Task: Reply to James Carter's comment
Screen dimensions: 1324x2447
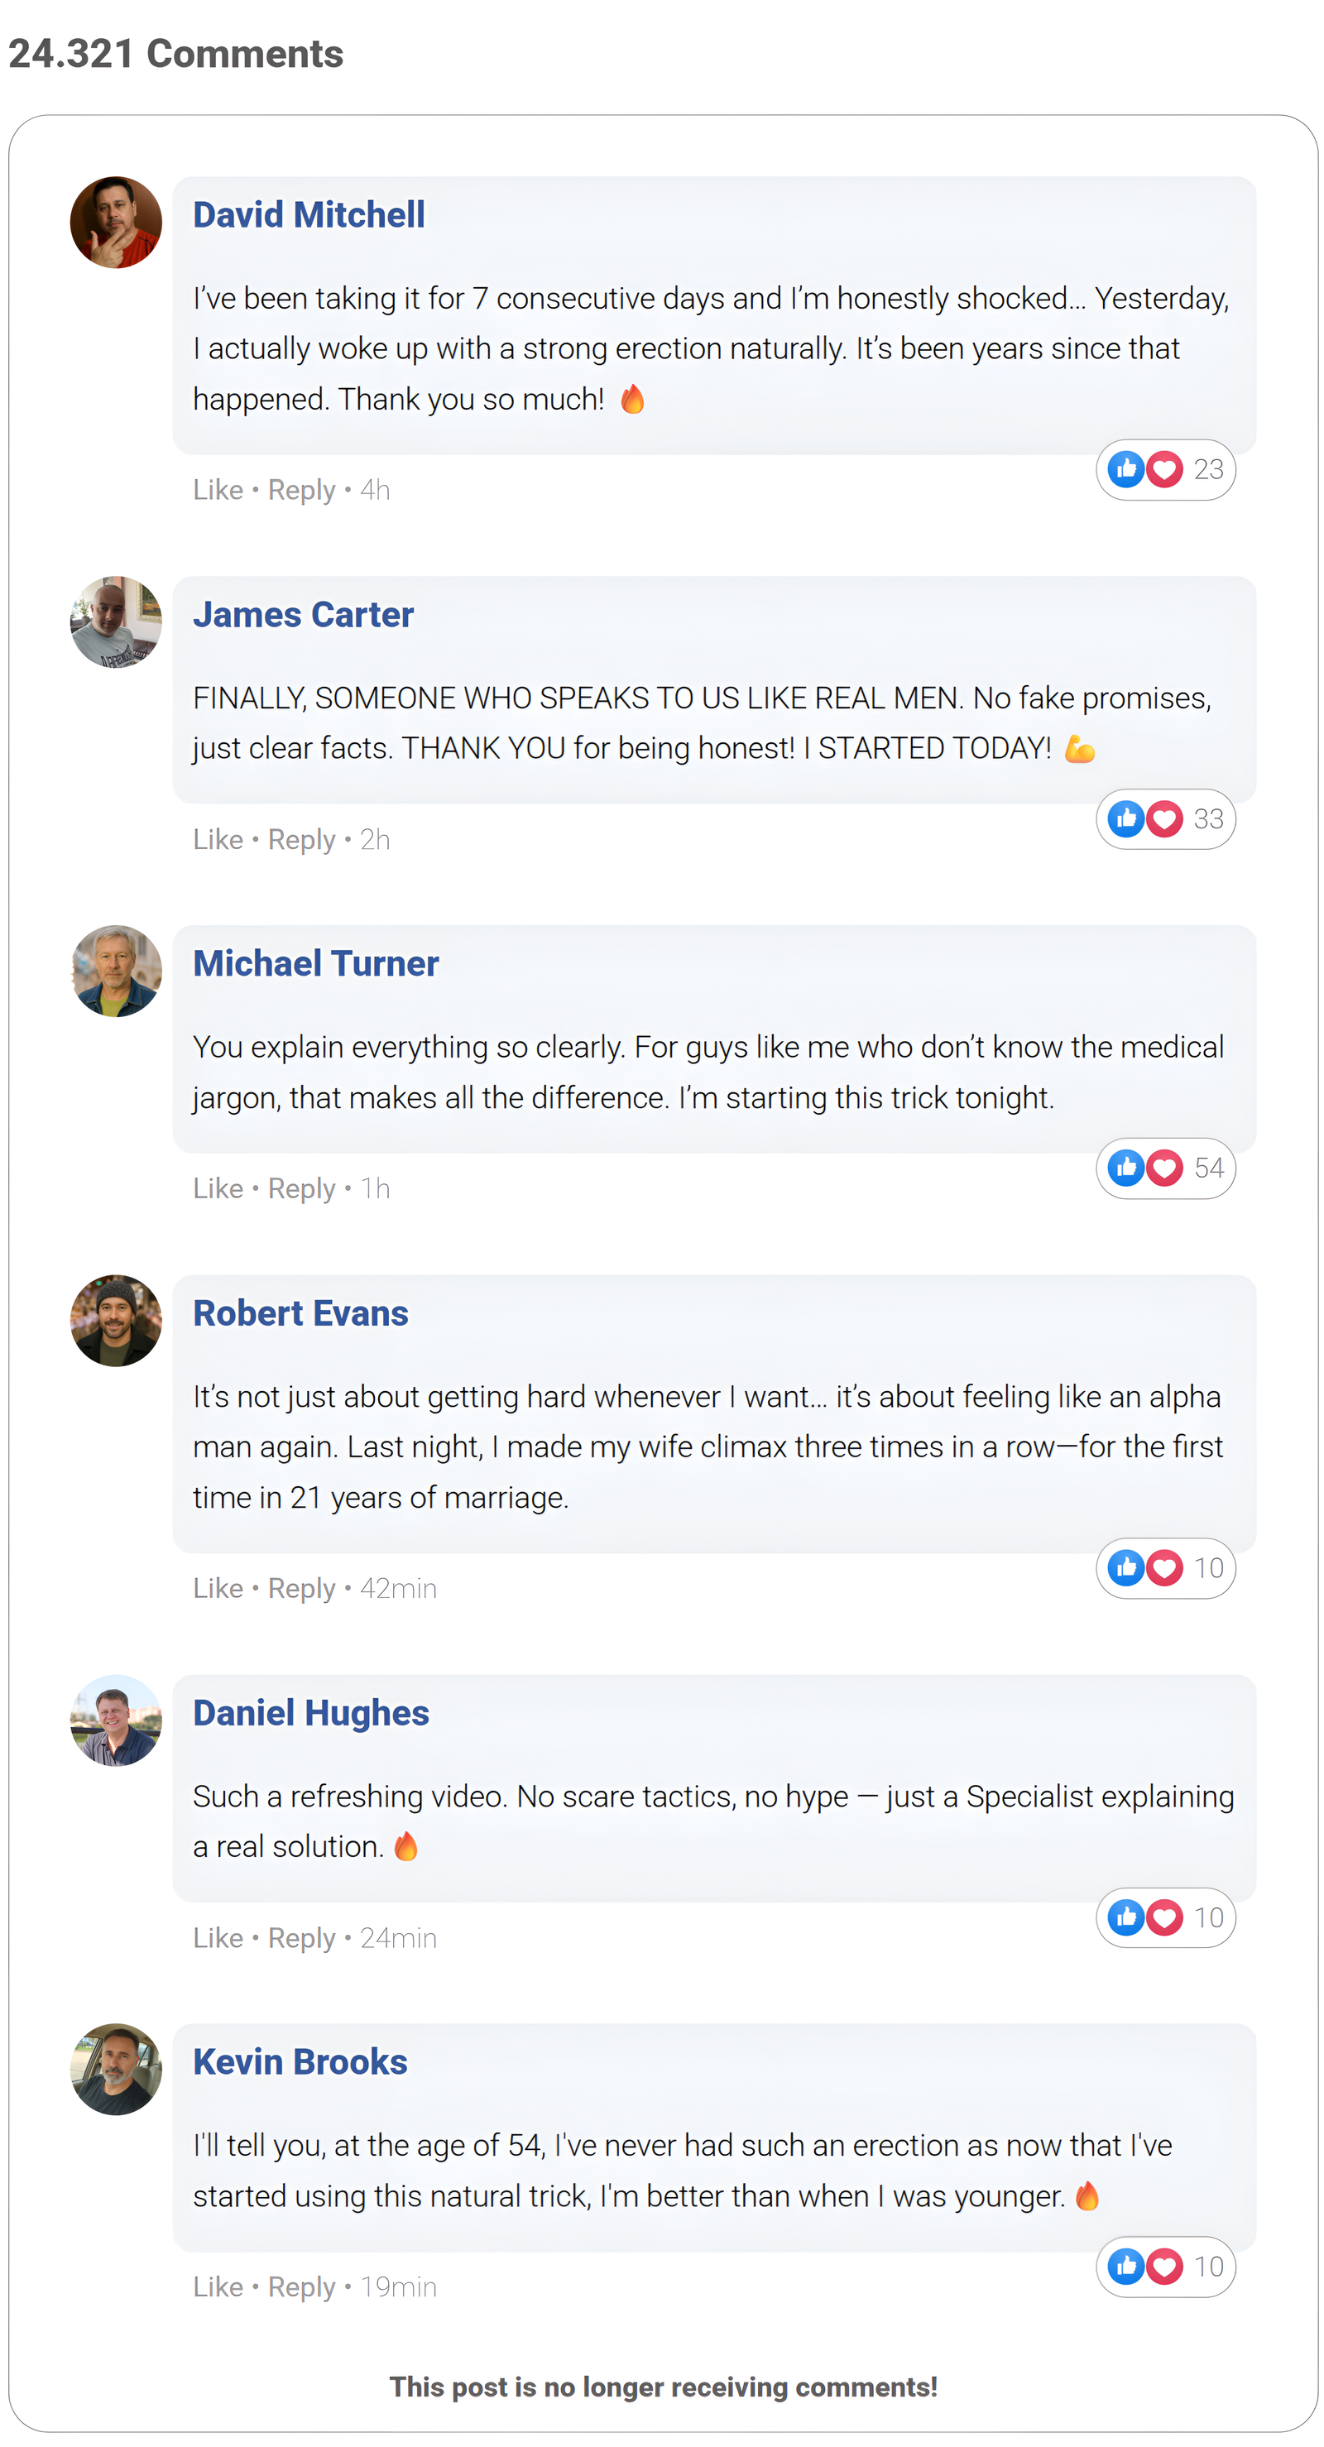Action: click(x=301, y=840)
